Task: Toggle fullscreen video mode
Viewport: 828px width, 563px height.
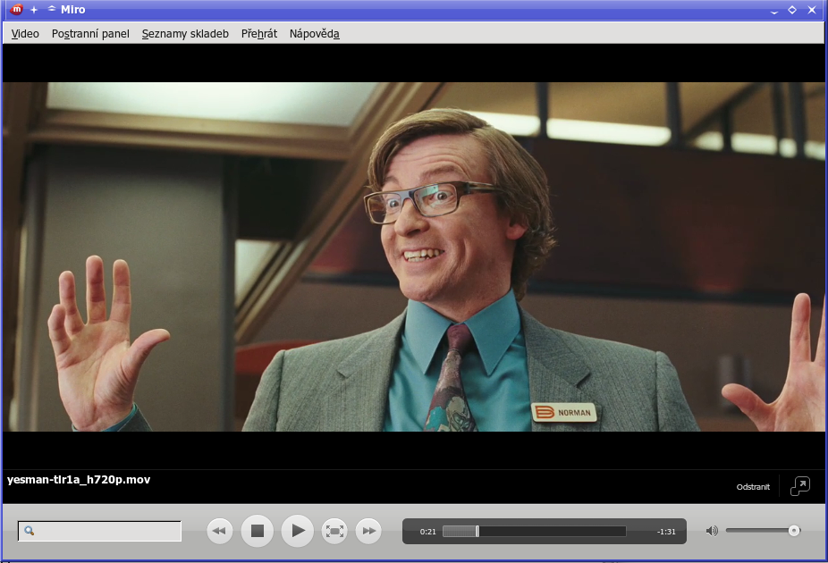Action: [x=334, y=531]
